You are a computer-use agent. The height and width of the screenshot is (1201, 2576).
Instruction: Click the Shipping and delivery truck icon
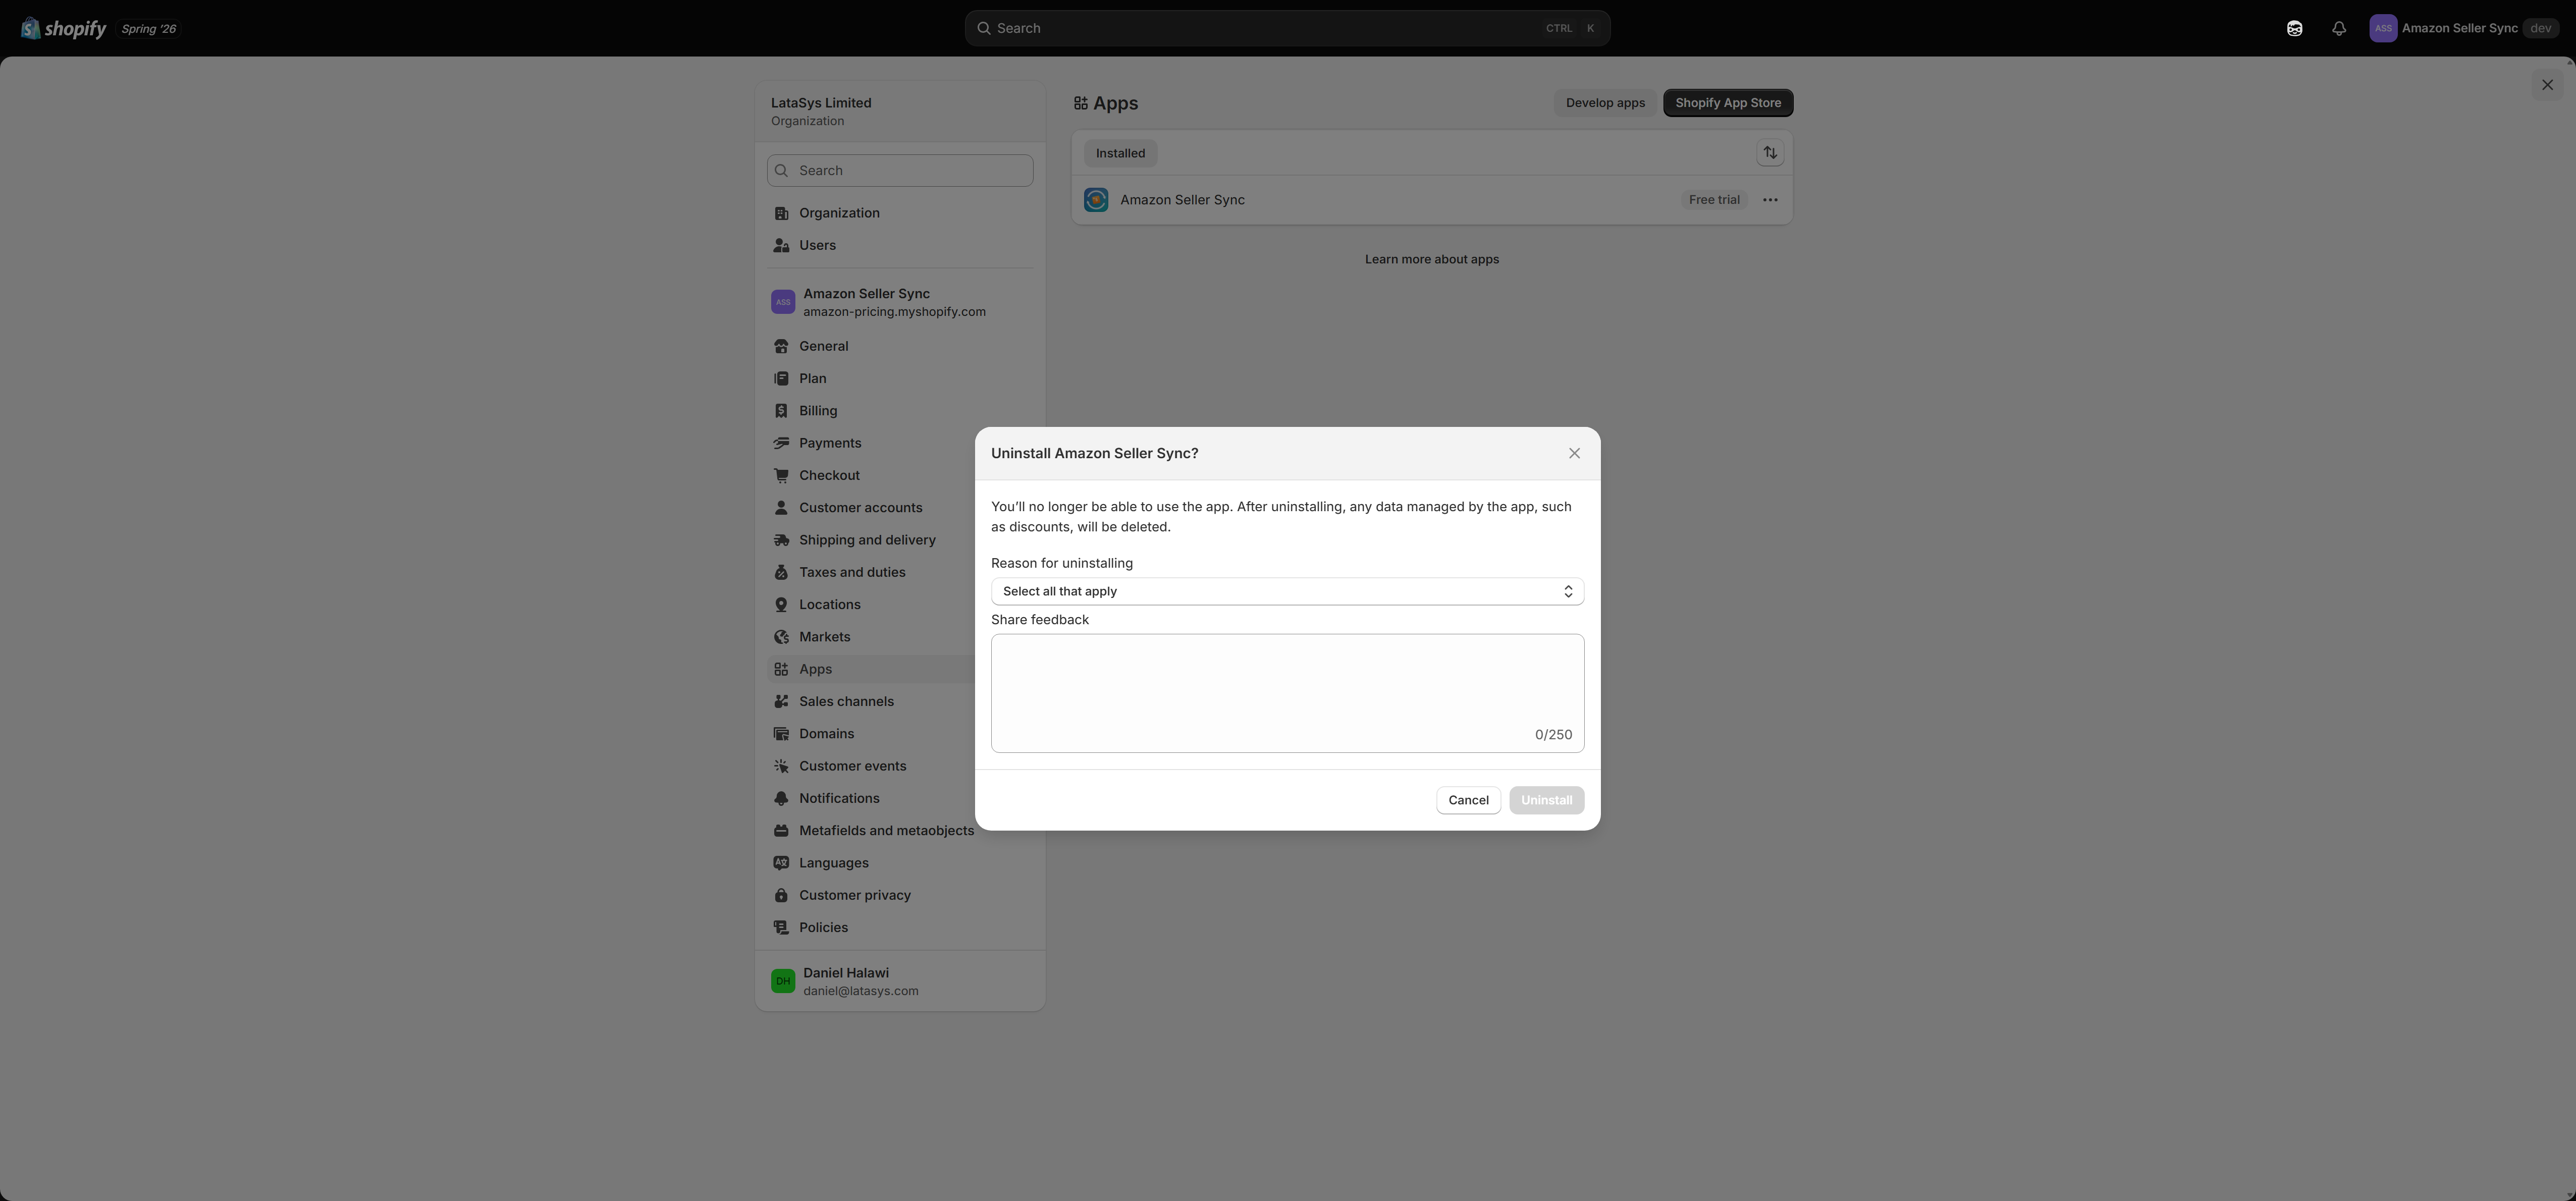(781, 540)
